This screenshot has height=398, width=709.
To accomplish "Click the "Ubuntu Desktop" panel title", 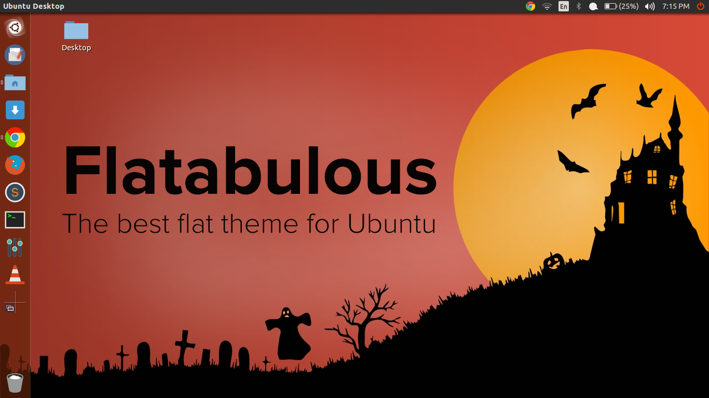I will [34, 6].
